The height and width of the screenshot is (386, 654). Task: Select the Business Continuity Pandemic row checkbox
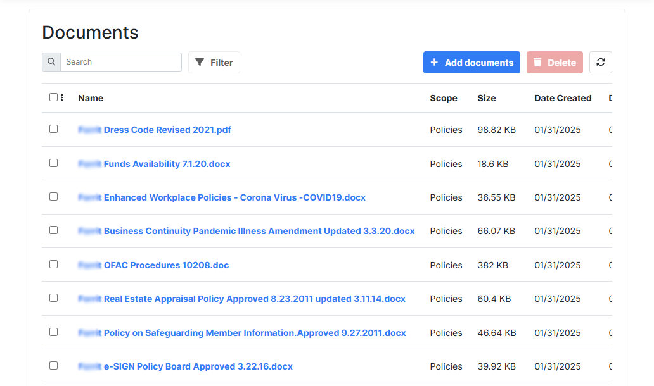pos(53,230)
